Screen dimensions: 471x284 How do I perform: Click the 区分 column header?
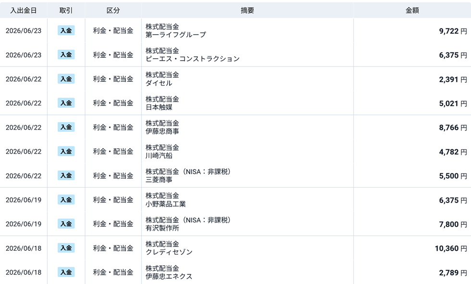[113, 11]
